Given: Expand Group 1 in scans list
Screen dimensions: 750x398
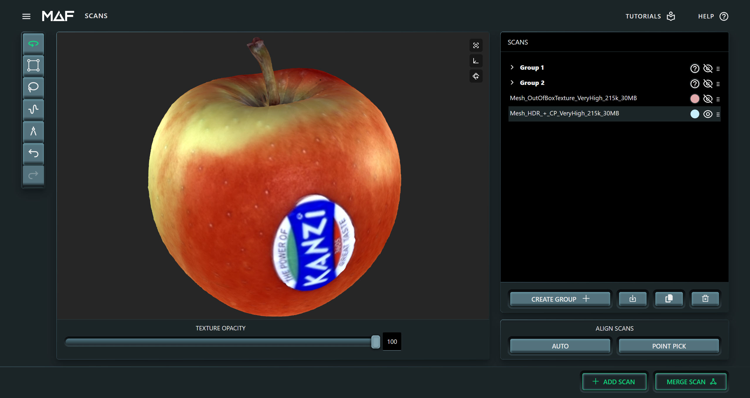Looking at the screenshot, I should pos(512,67).
